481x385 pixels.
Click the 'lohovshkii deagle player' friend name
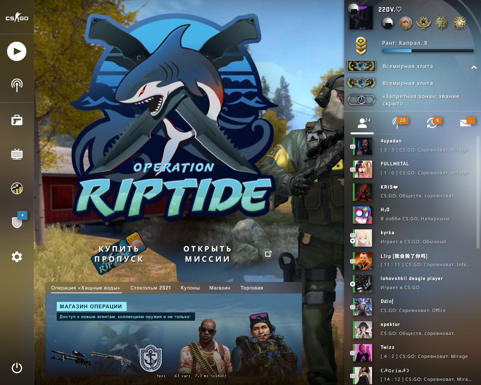tap(411, 279)
